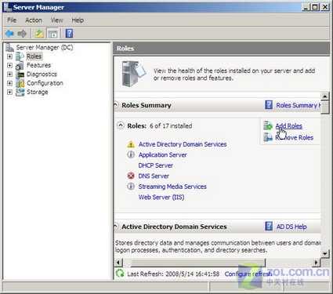Open the Action menu
333x294 pixels.
tap(34, 20)
